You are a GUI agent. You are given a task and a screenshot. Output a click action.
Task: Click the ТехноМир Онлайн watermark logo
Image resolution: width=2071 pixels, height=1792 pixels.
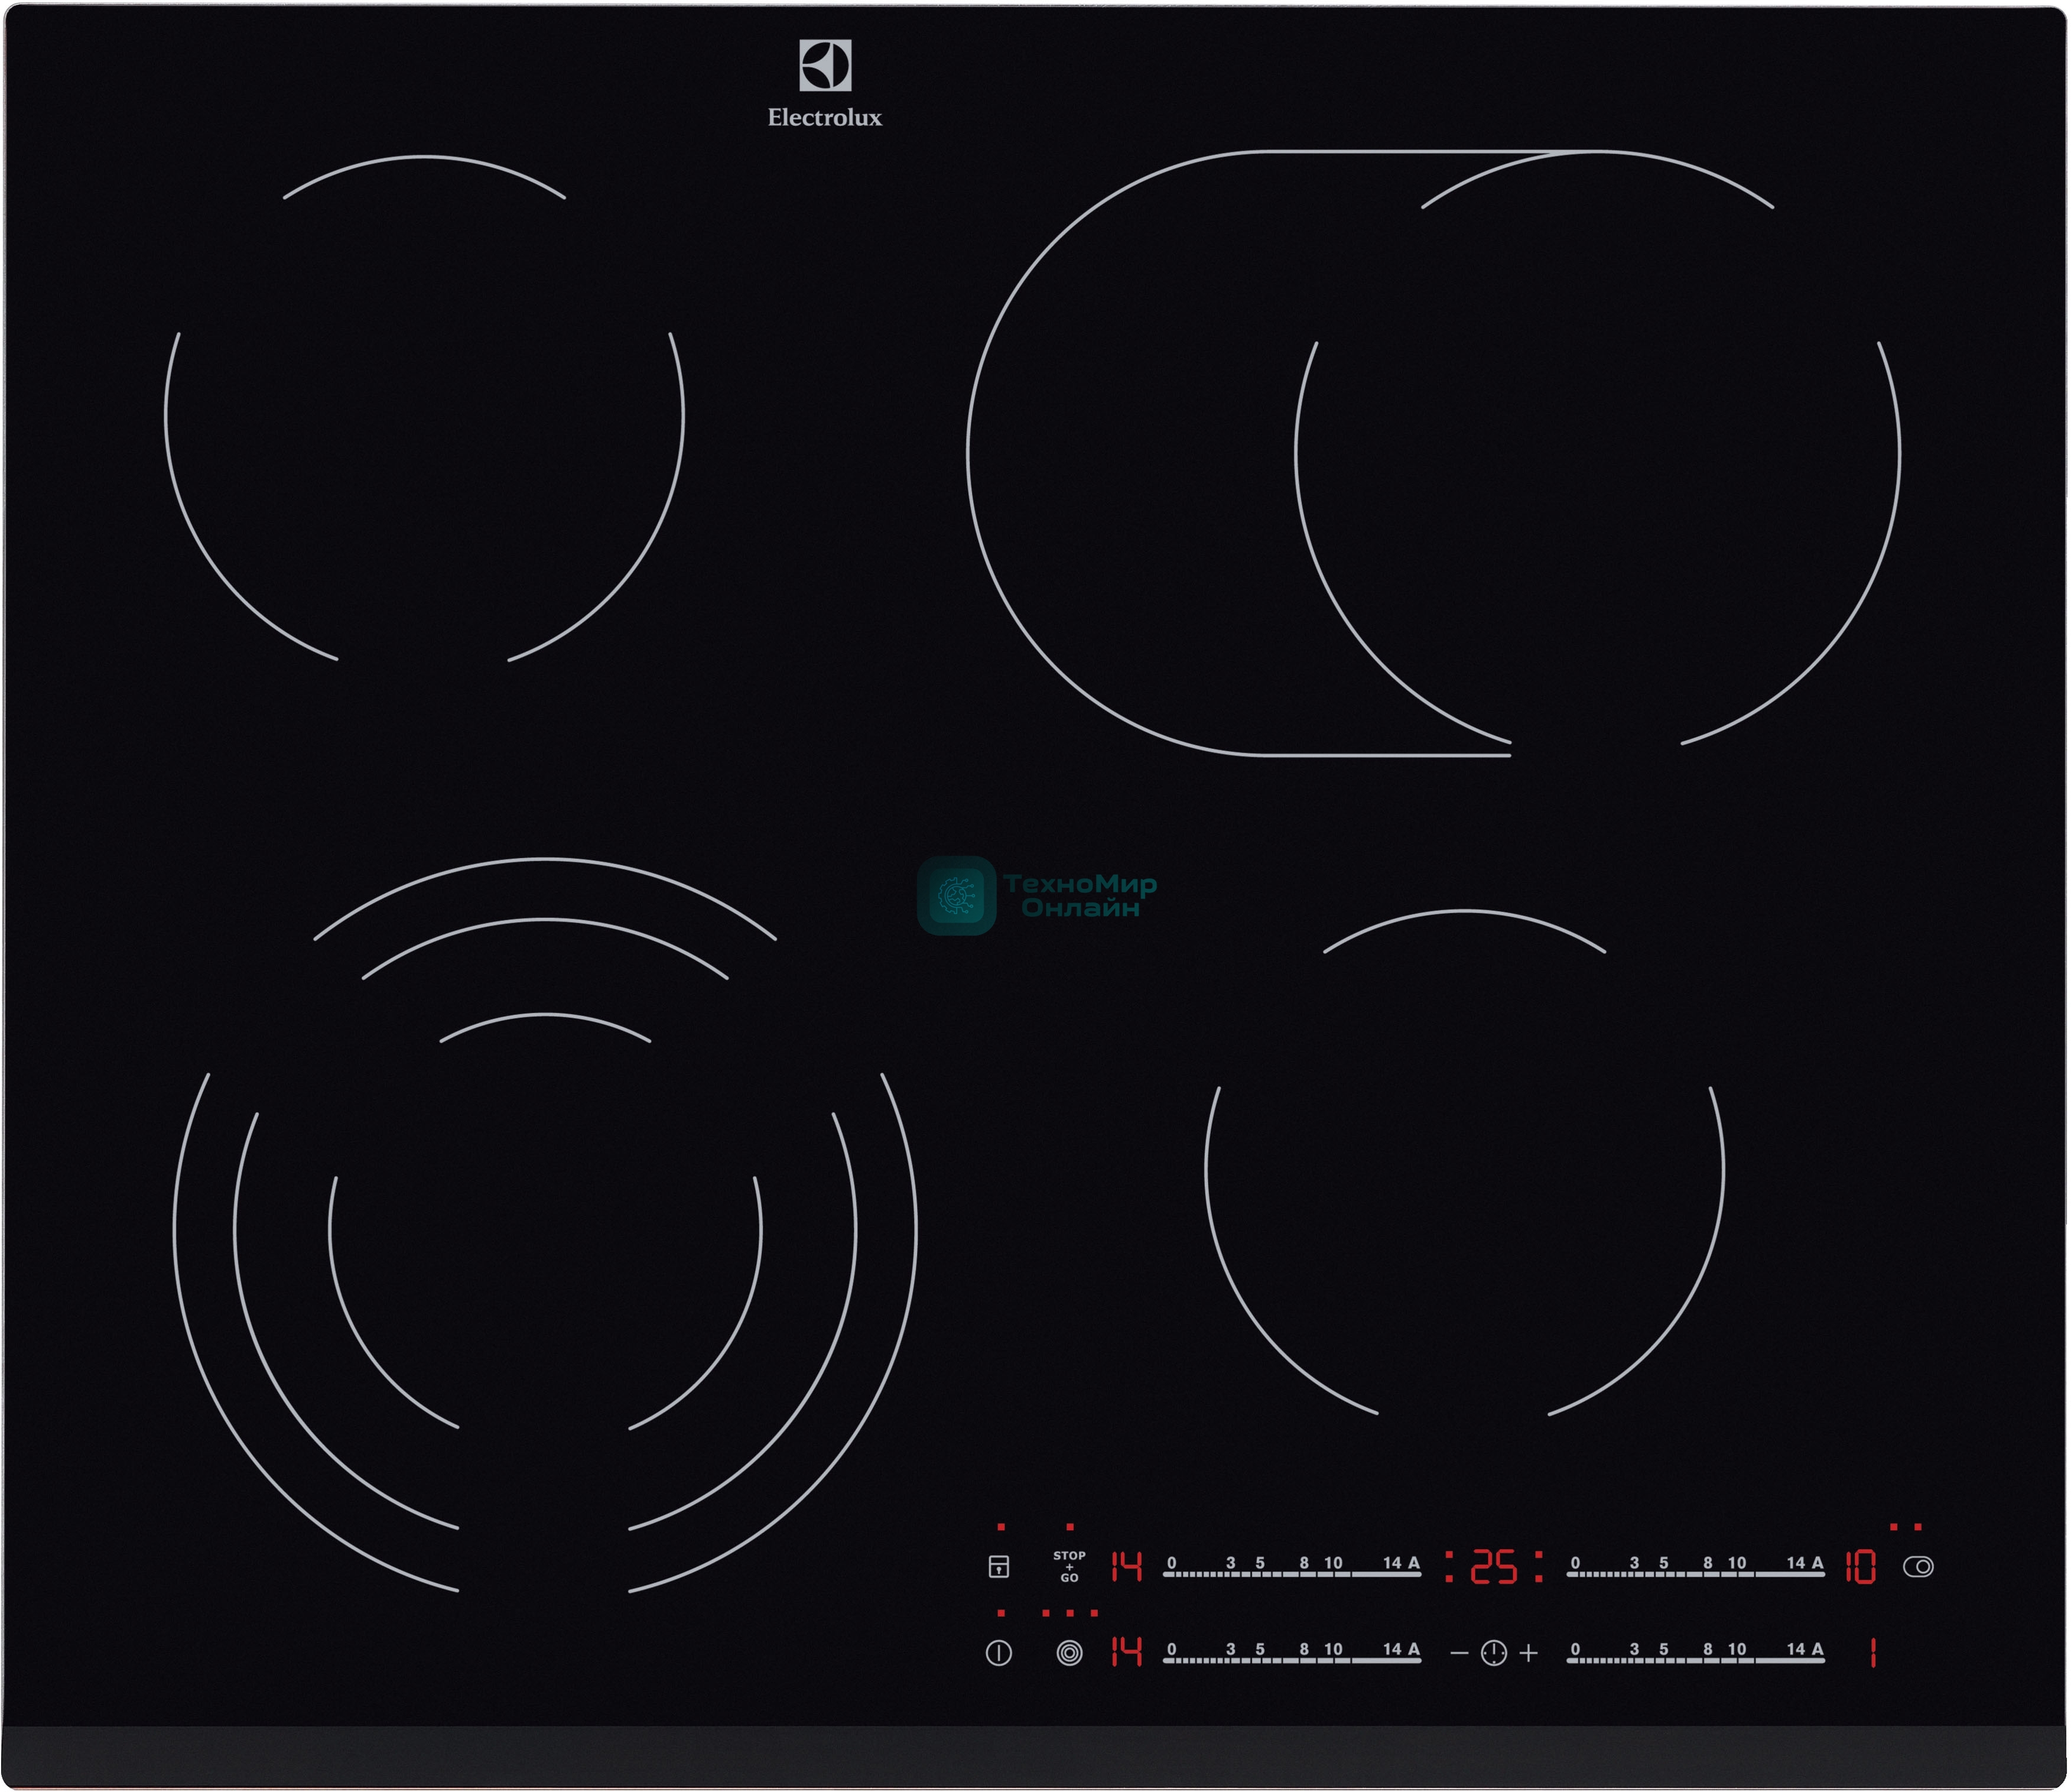[957, 896]
